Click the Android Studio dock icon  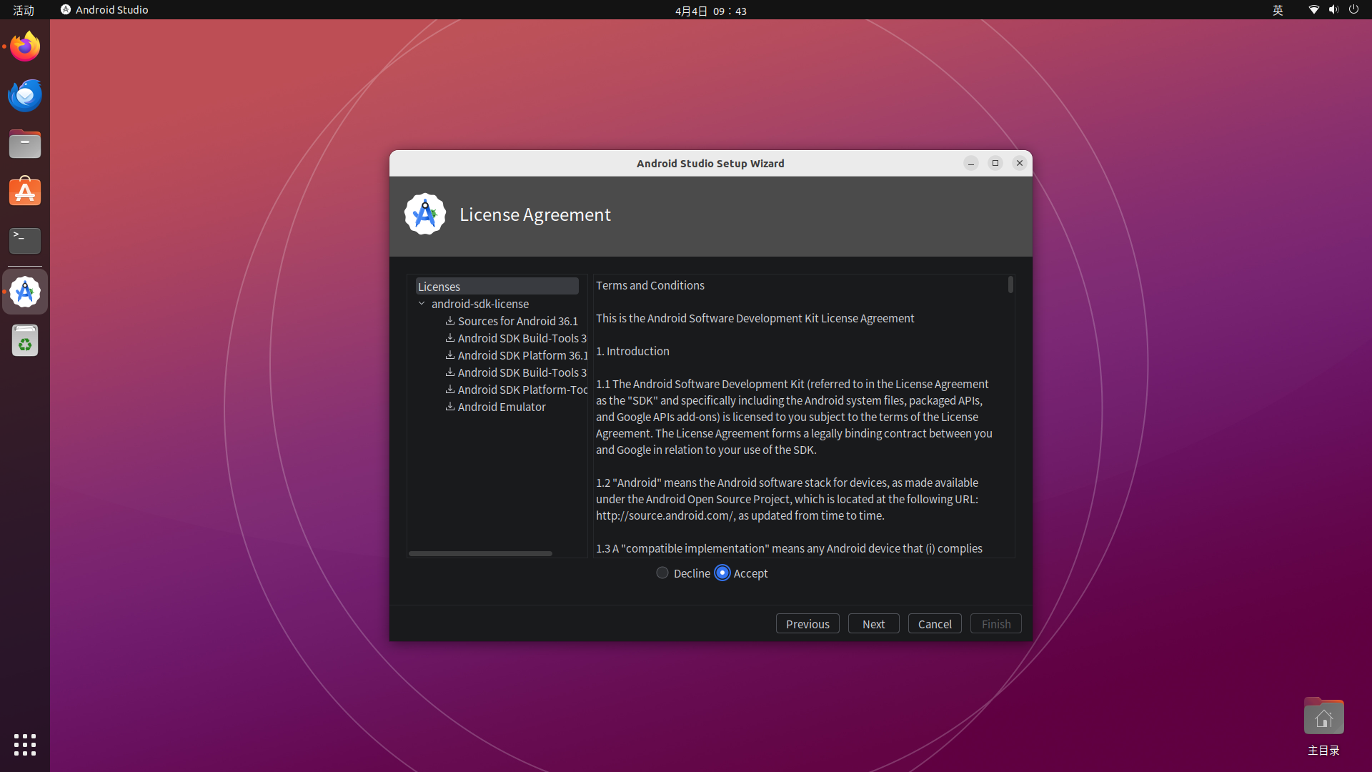pyautogui.click(x=25, y=292)
